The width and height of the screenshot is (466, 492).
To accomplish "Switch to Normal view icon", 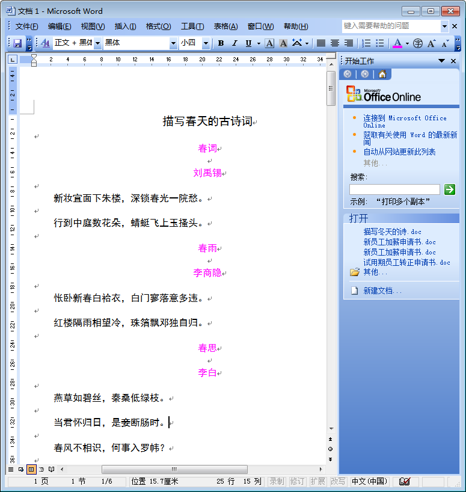I will click(x=11, y=469).
